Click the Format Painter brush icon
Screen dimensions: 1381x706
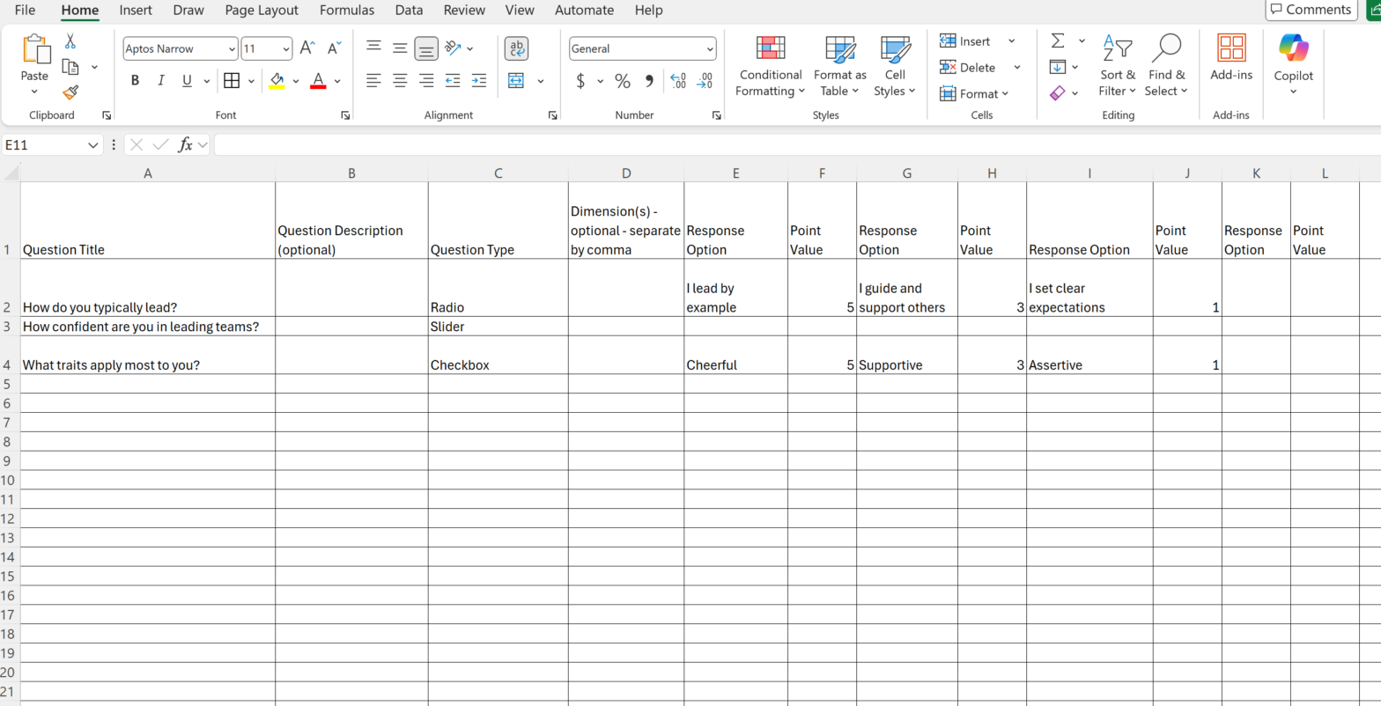(x=70, y=92)
